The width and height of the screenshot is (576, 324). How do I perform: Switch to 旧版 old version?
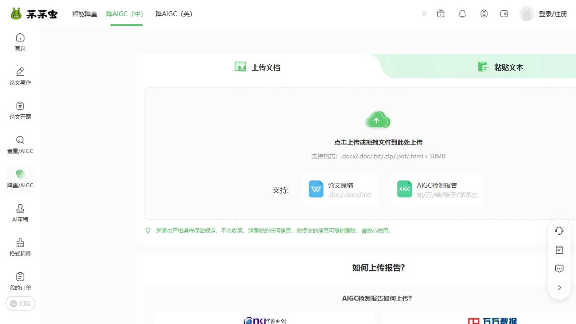click(x=20, y=304)
